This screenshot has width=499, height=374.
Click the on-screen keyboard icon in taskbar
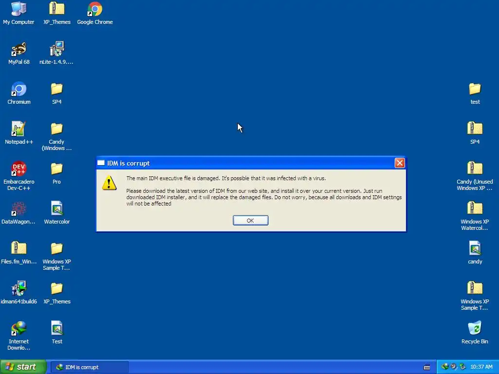pyautogui.click(x=427, y=367)
